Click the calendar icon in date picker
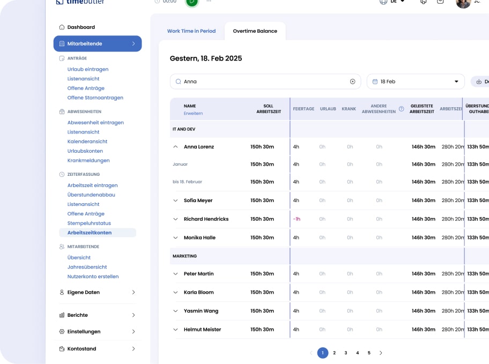The height and width of the screenshot is (364, 489). pyautogui.click(x=375, y=81)
